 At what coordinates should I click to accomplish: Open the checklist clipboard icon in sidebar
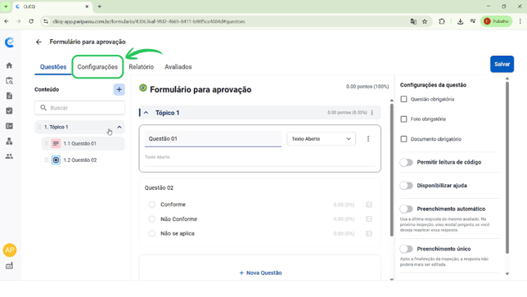[10, 110]
